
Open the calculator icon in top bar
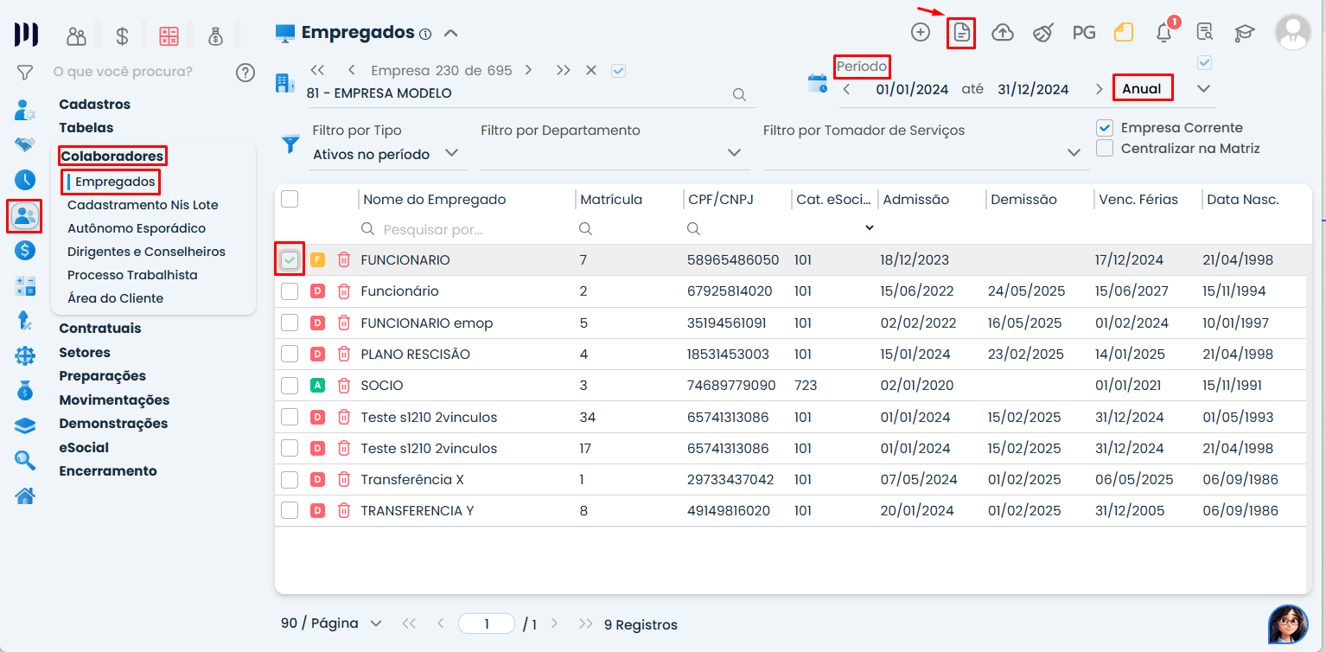[x=169, y=35]
